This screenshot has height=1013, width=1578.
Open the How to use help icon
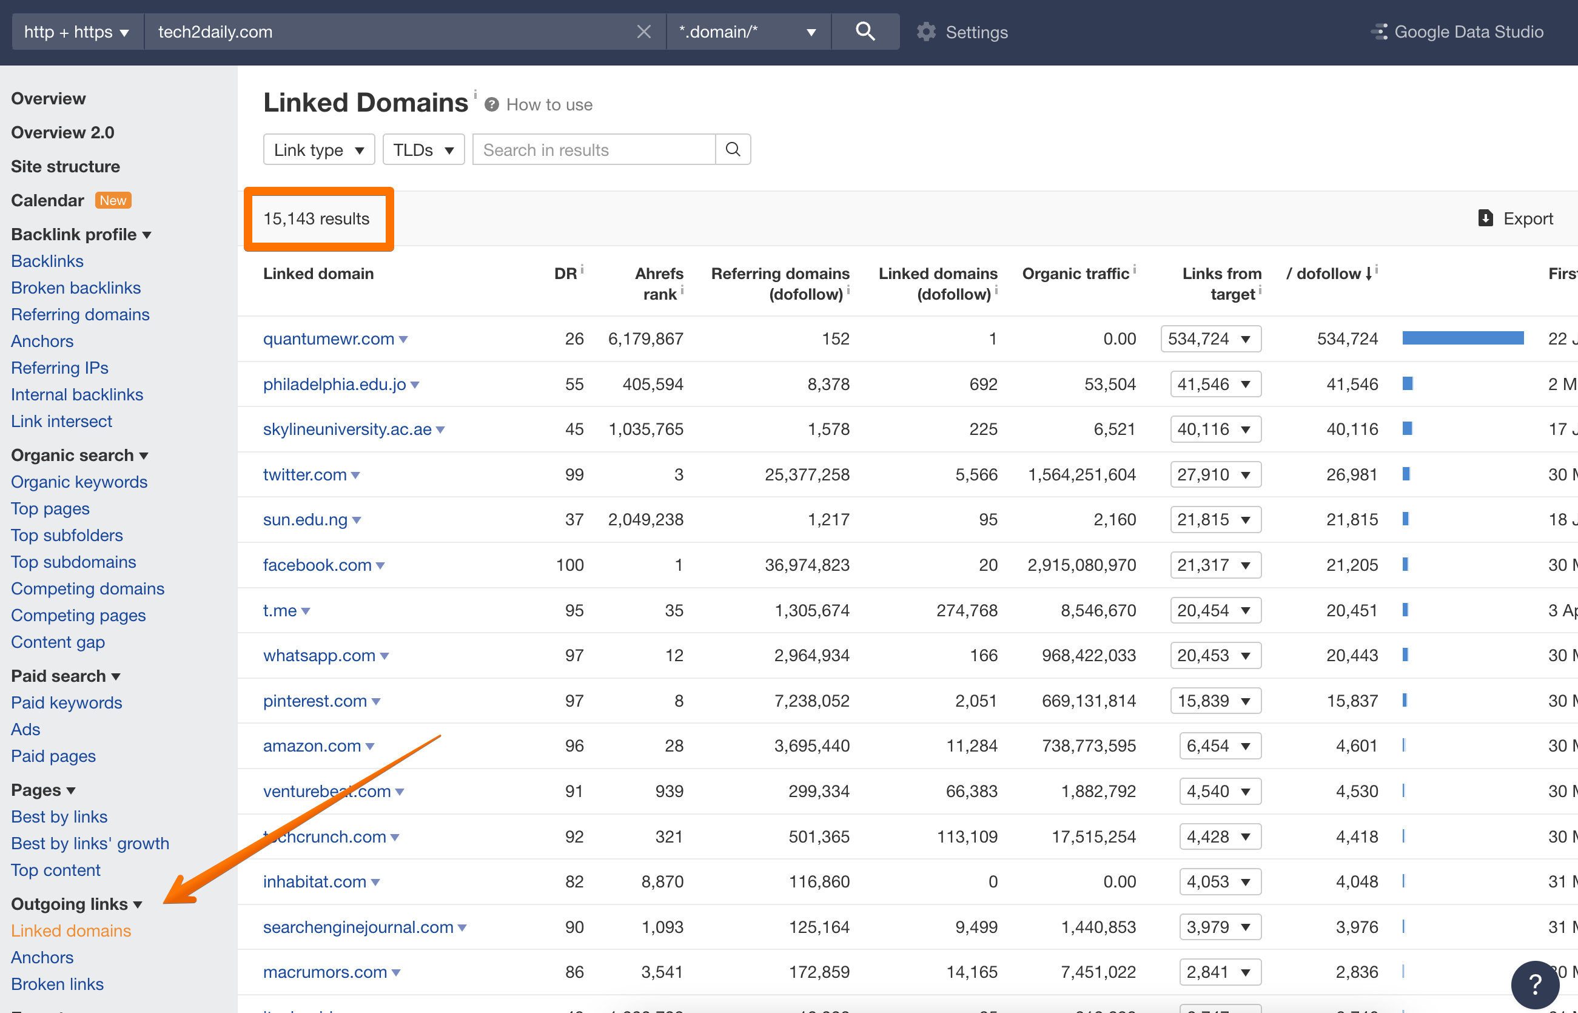[492, 104]
